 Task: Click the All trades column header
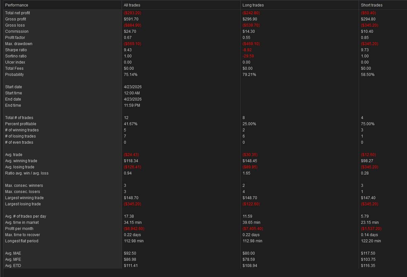point(132,5)
